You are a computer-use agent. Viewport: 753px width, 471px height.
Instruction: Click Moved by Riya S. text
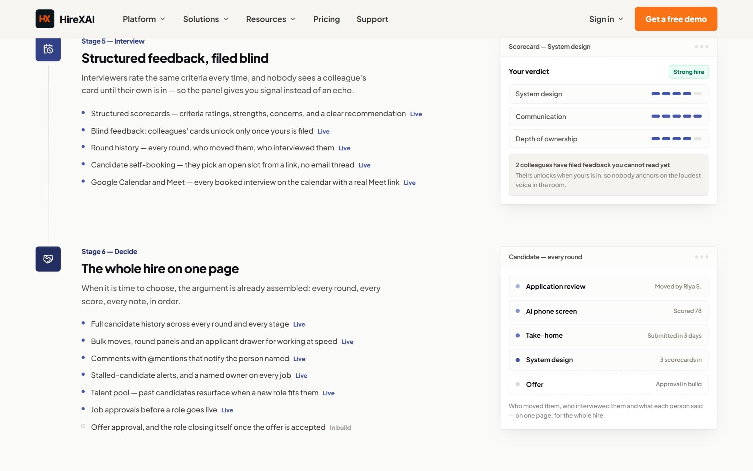point(678,286)
